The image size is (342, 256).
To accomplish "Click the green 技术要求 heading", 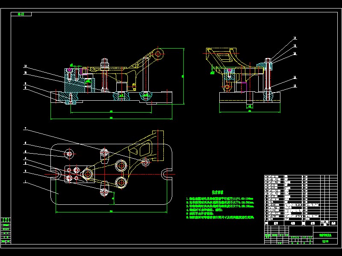I will tap(218, 192).
